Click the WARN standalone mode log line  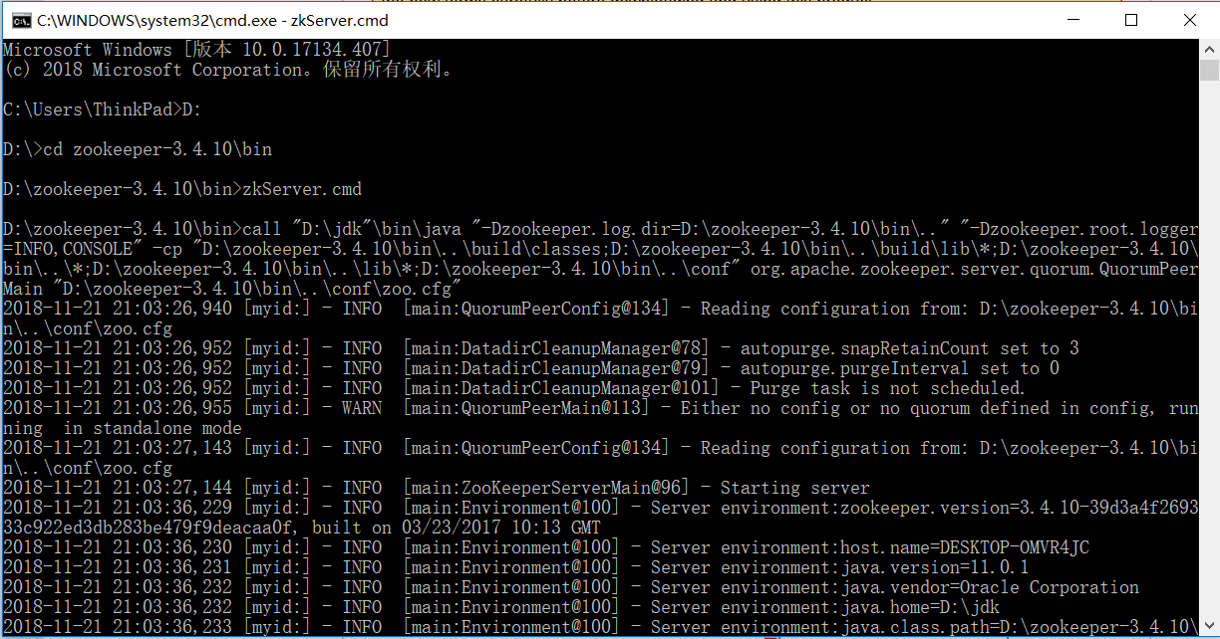tap(598, 407)
